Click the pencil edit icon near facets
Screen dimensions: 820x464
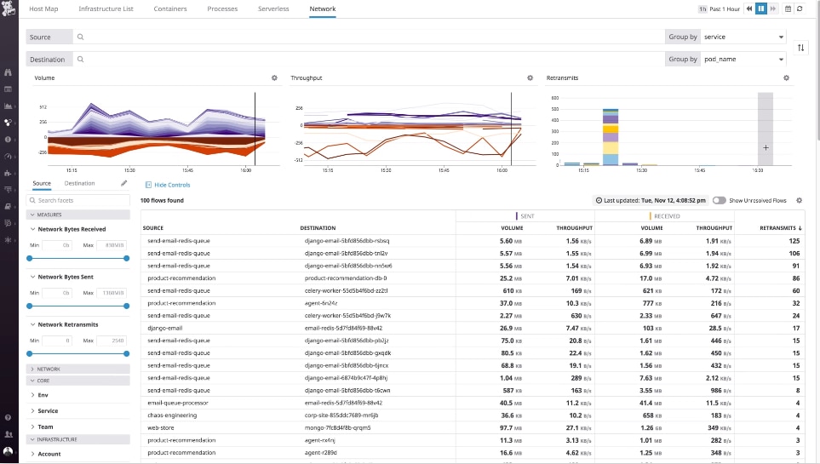click(124, 183)
